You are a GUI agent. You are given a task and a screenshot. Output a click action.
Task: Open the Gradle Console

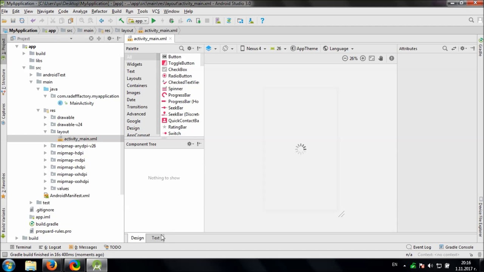456,247
